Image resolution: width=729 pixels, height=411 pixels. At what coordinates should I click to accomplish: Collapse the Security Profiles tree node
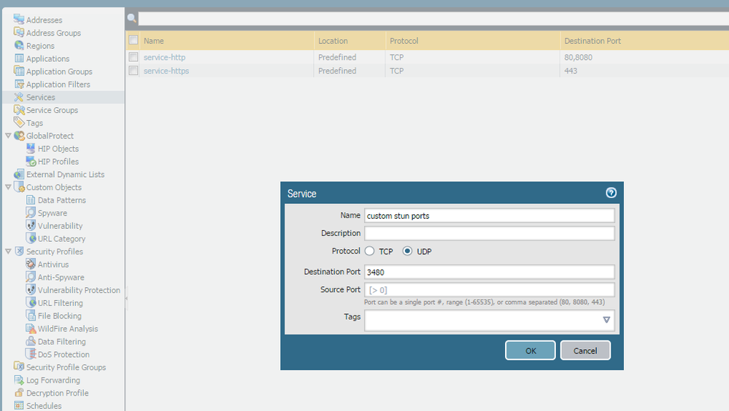click(8, 251)
